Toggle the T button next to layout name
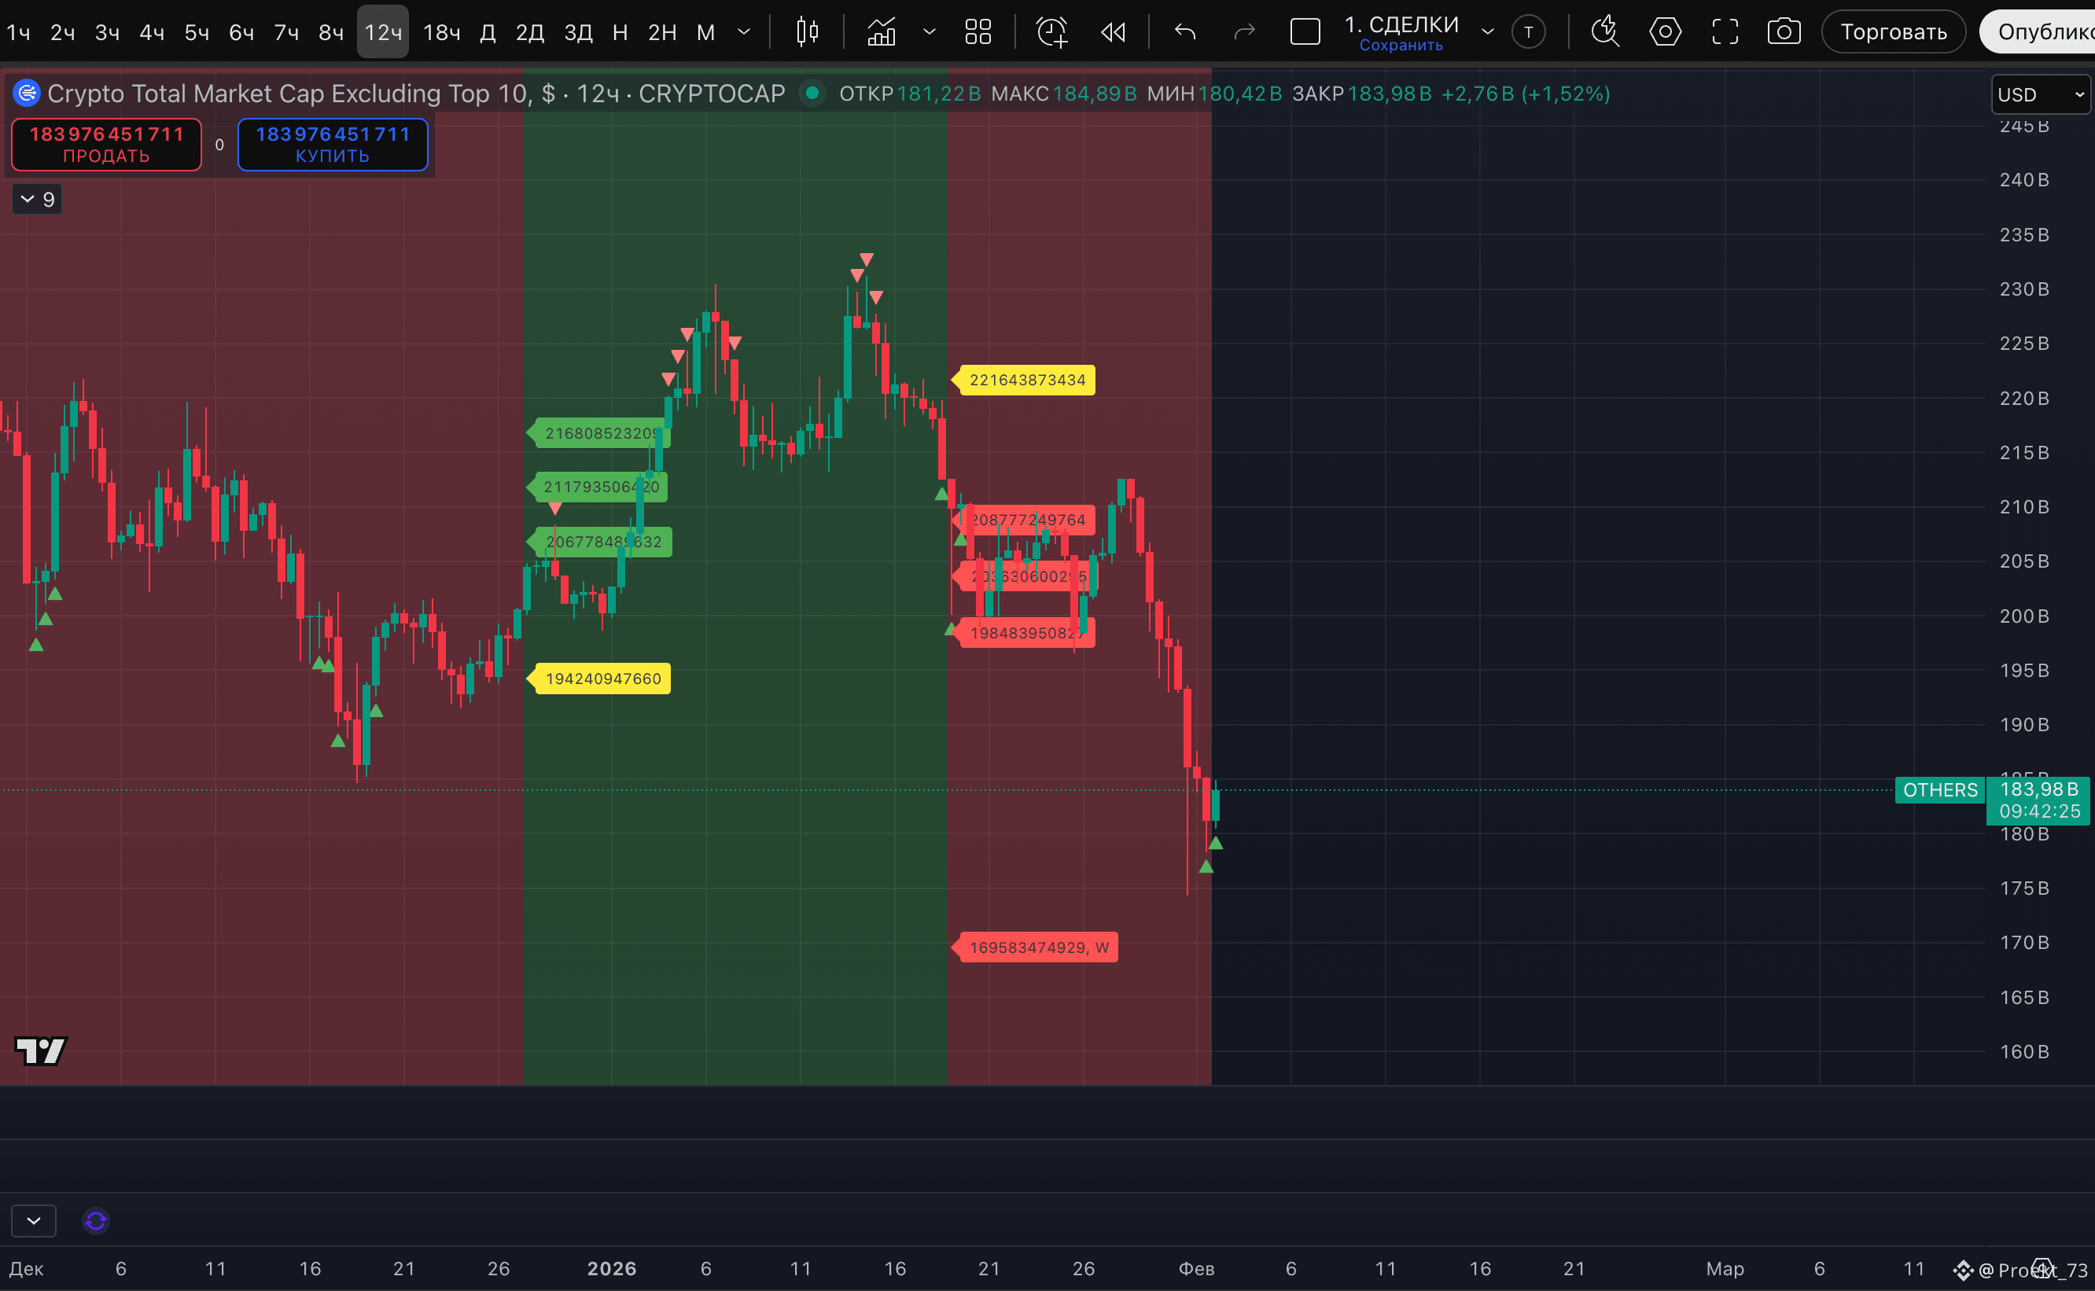 coord(1528,32)
